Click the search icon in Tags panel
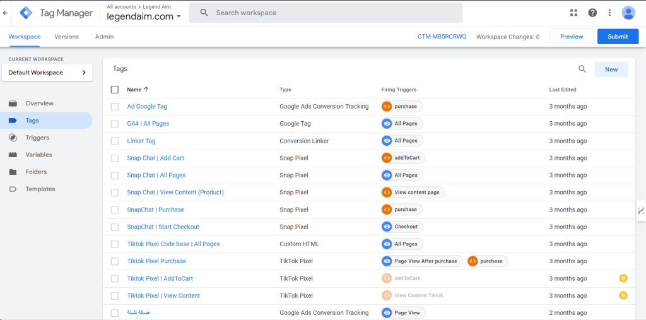This screenshot has width=646, height=320. click(582, 69)
